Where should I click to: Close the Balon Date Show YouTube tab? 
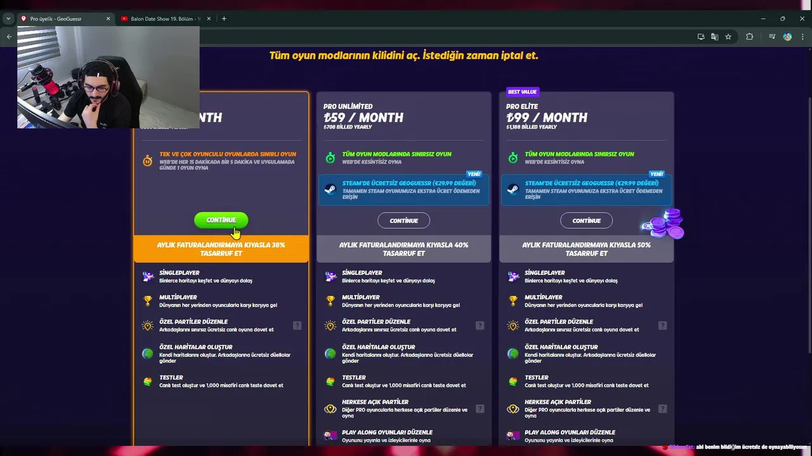(209, 19)
